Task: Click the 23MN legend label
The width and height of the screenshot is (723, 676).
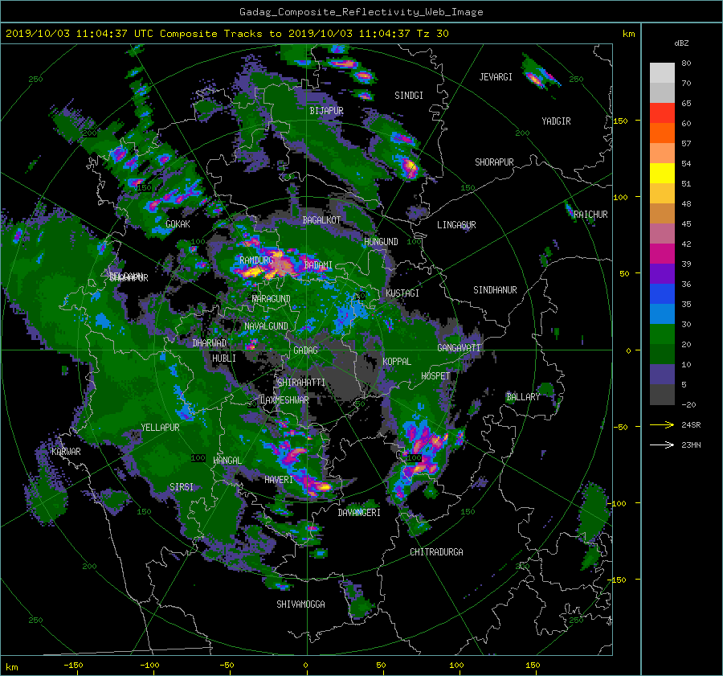Action: point(691,445)
